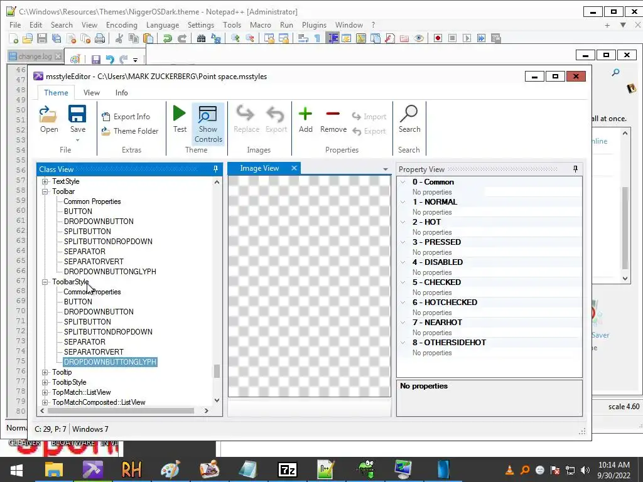The width and height of the screenshot is (643, 482).
Task: Toggle the Class View pin
Action: [x=215, y=169]
